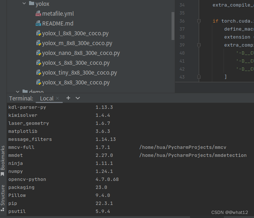Click the laser_geometry package name
Viewport: 254px width, 218px height.
pos(29,123)
